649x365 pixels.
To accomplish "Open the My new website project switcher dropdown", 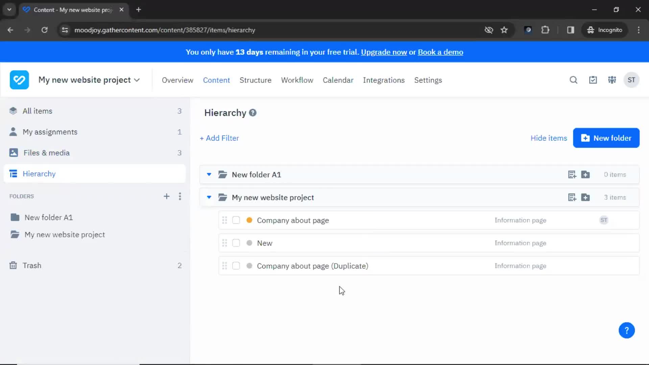I will coord(89,80).
